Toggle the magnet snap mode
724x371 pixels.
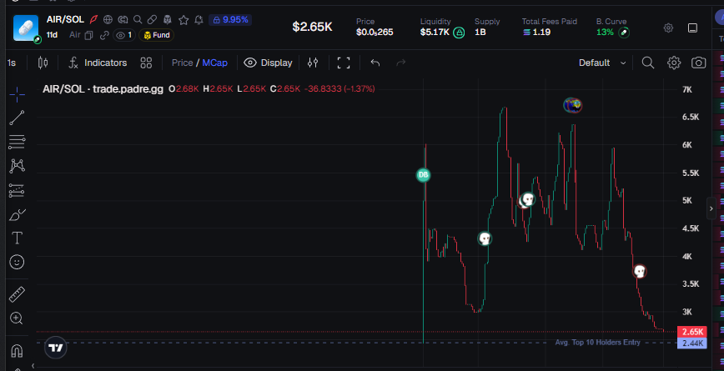(17, 352)
